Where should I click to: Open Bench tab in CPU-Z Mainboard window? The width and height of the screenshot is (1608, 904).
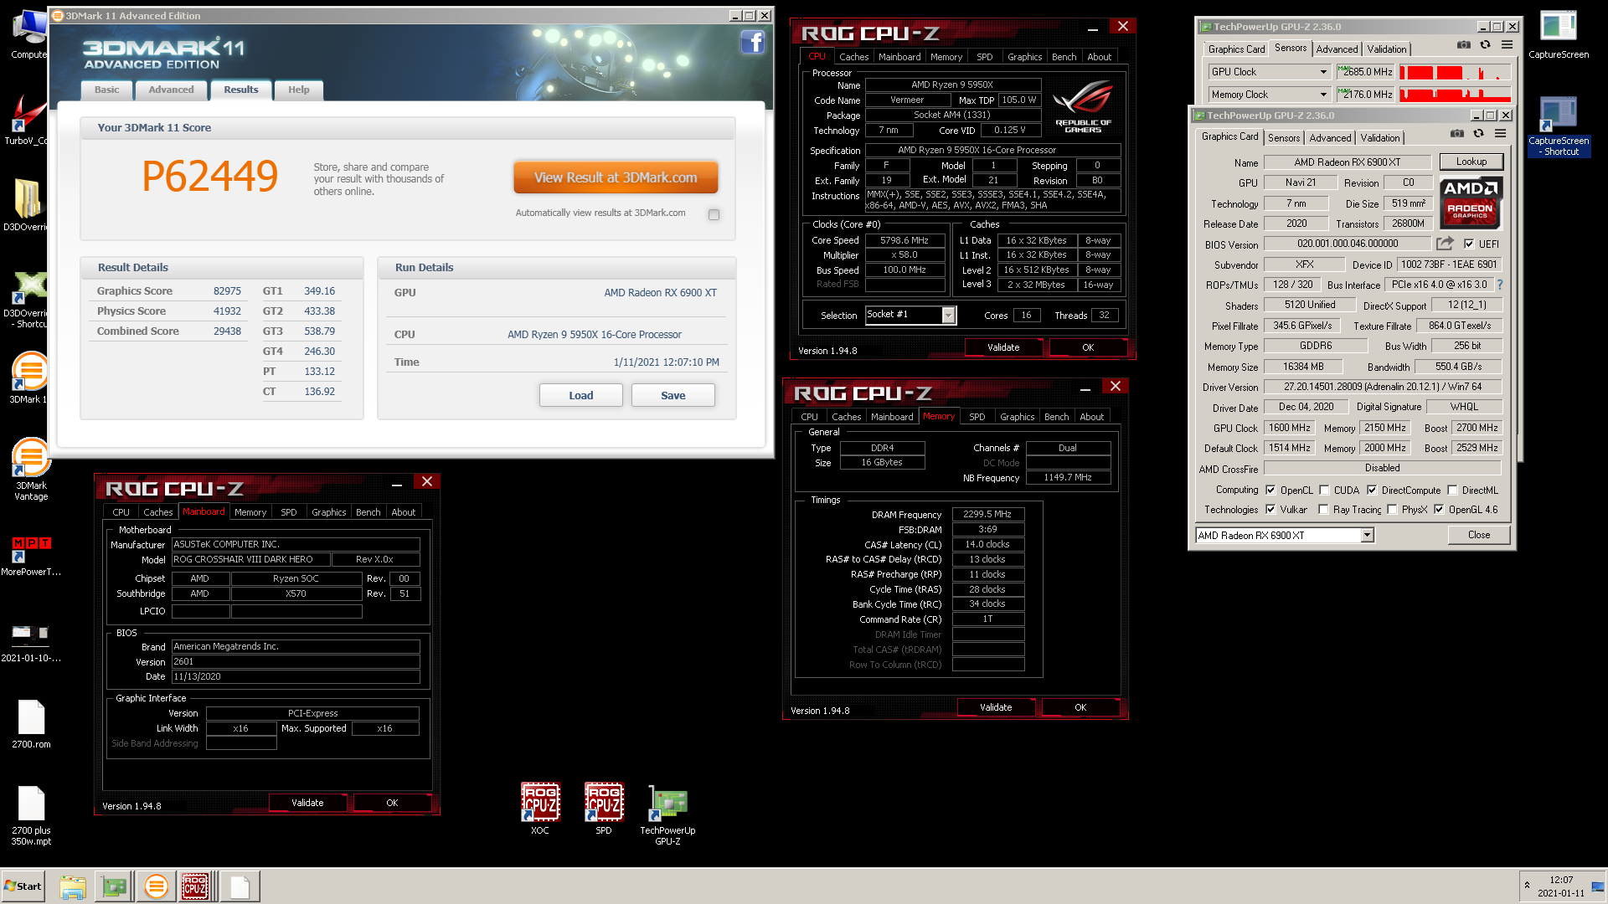368,512
